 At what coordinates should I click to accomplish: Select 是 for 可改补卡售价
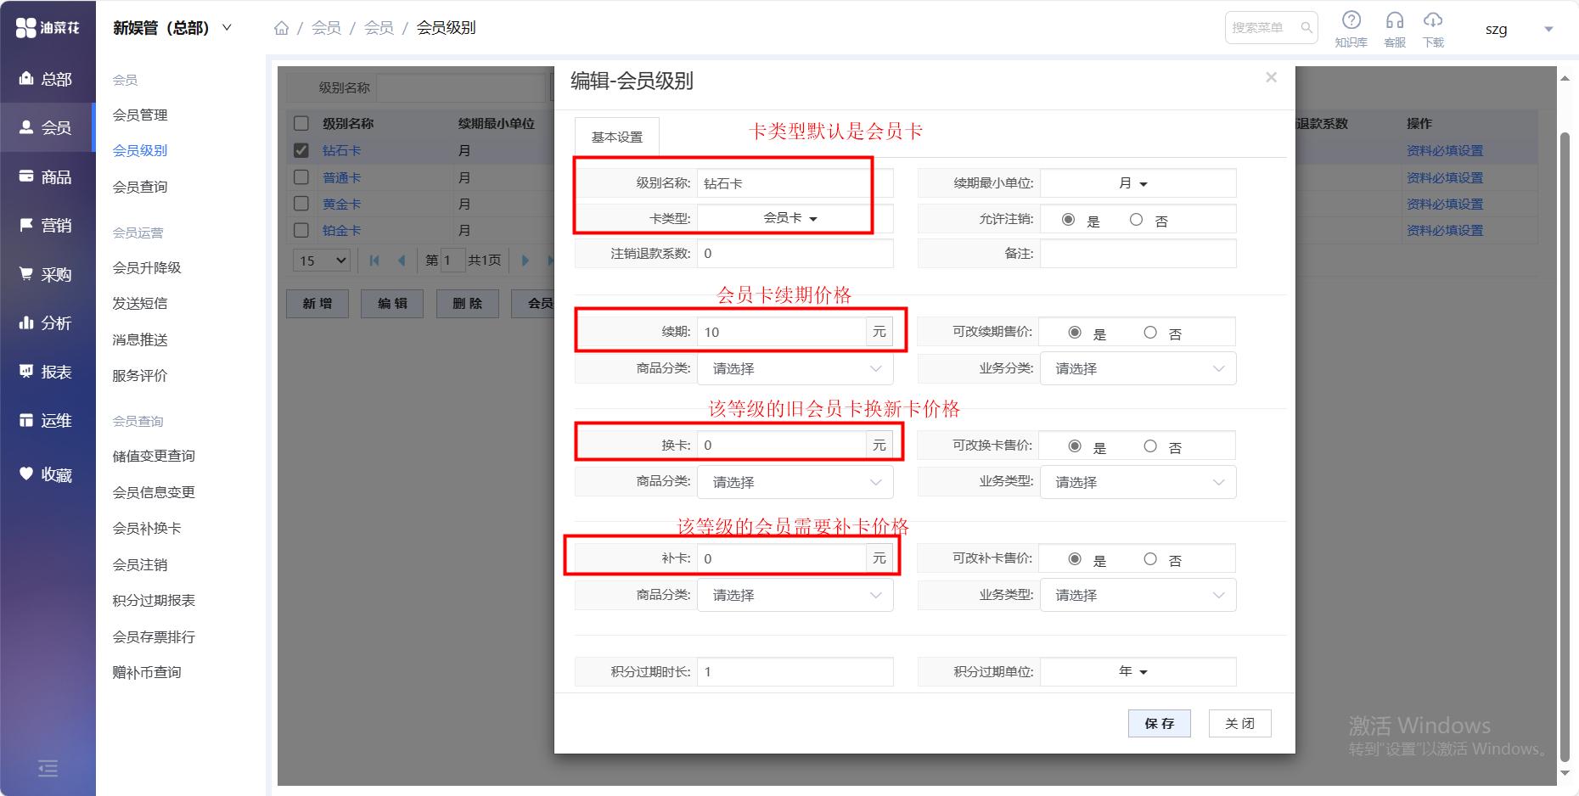pos(1075,559)
